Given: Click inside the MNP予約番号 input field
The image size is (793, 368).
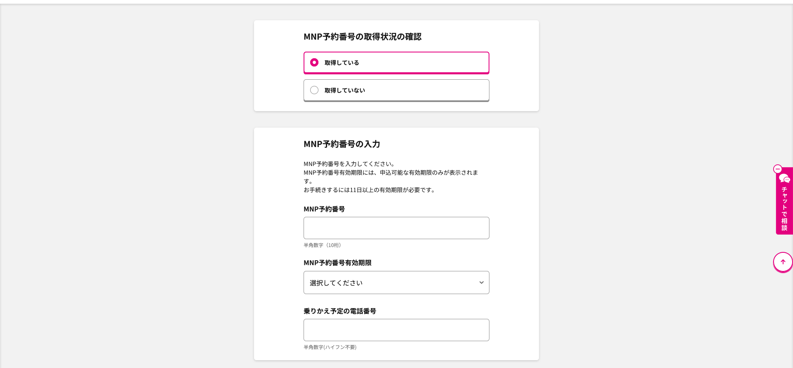Looking at the screenshot, I should pyautogui.click(x=396, y=228).
